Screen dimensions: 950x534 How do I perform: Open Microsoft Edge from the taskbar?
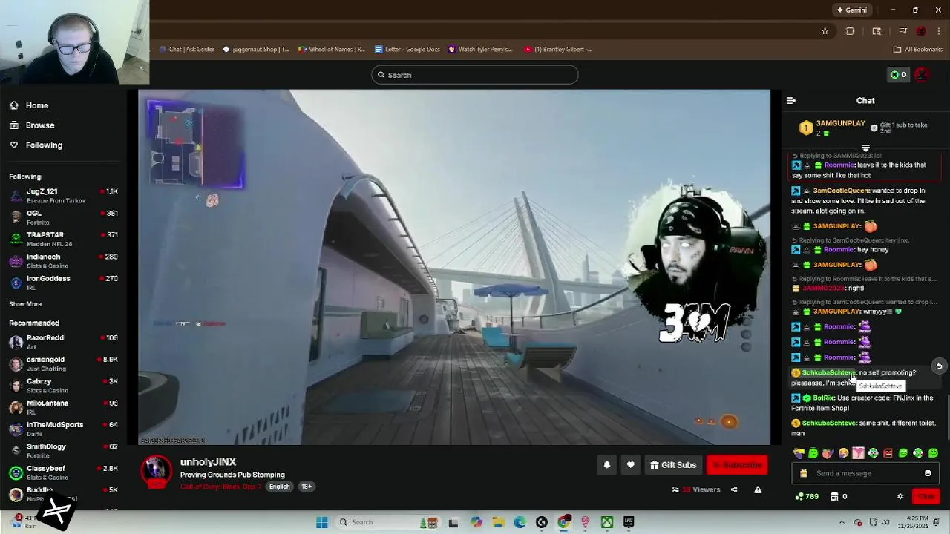click(520, 522)
